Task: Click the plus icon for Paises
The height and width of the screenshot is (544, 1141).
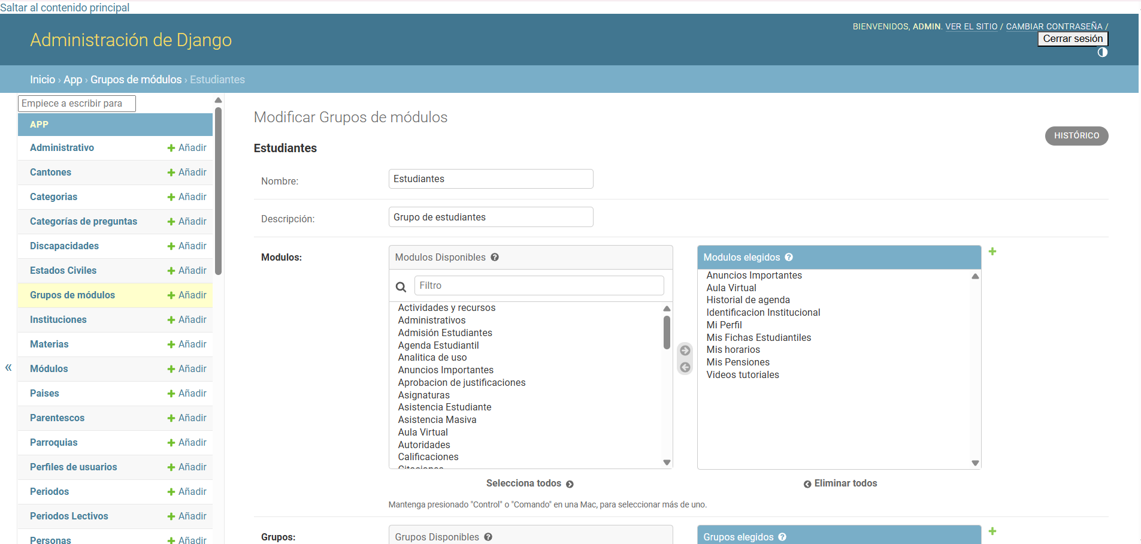Action: tap(171, 394)
